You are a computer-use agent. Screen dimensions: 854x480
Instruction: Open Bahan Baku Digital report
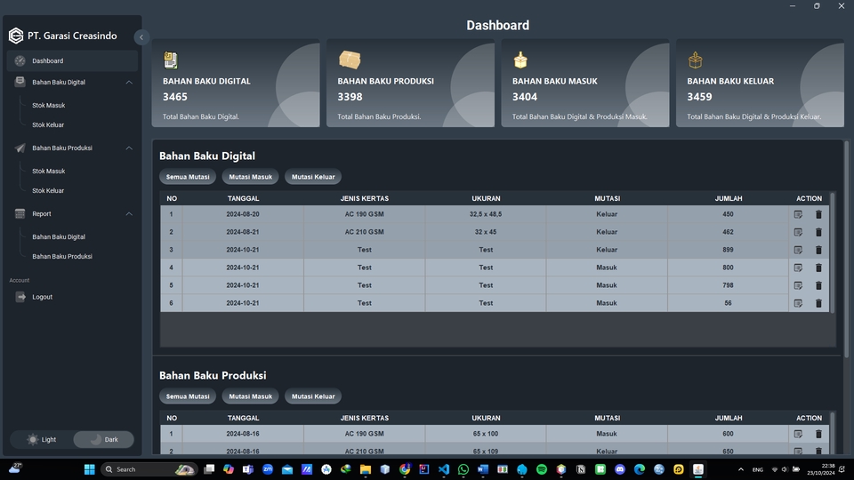click(59, 236)
